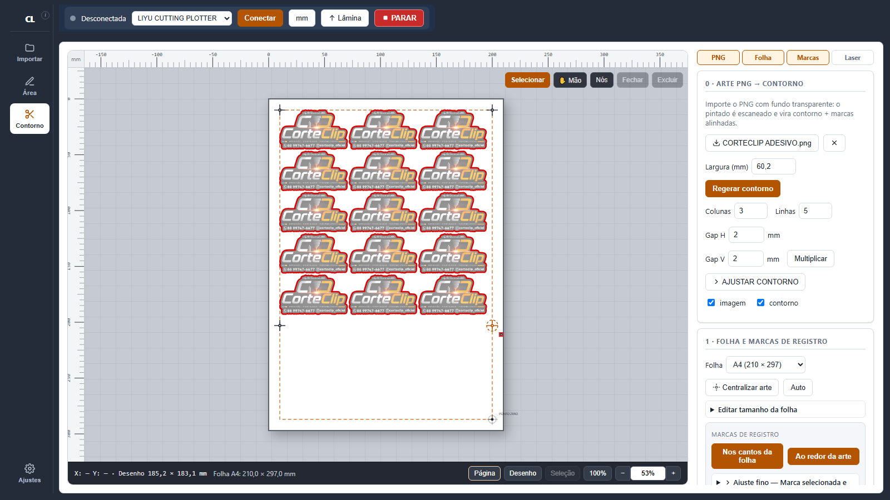
Task: Toggle the imagem checkbox
Action: pyautogui.click(x=711, y=302)
